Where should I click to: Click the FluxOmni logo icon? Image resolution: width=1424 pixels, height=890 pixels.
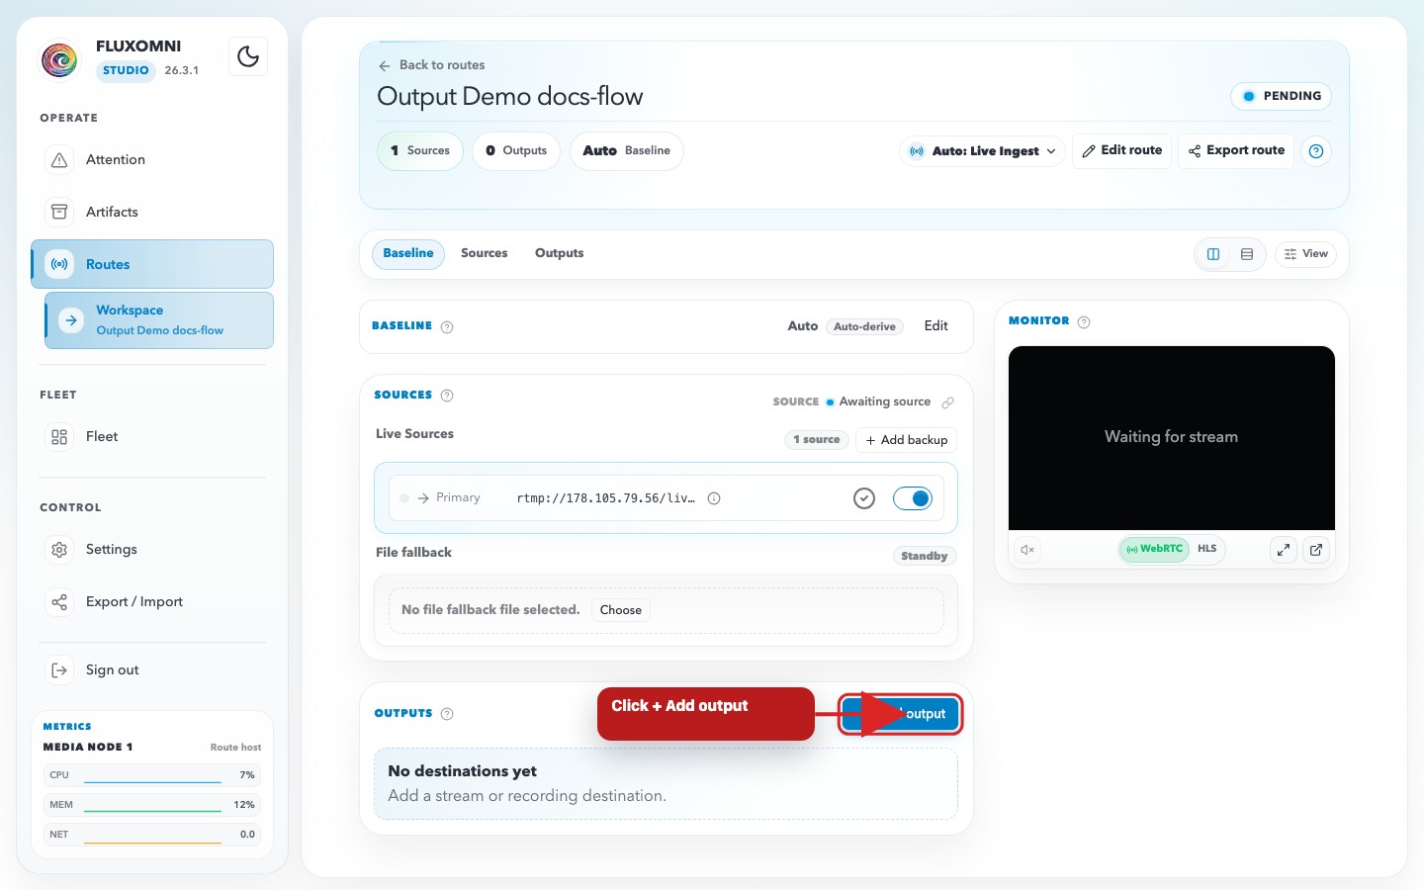coord(59,59)
